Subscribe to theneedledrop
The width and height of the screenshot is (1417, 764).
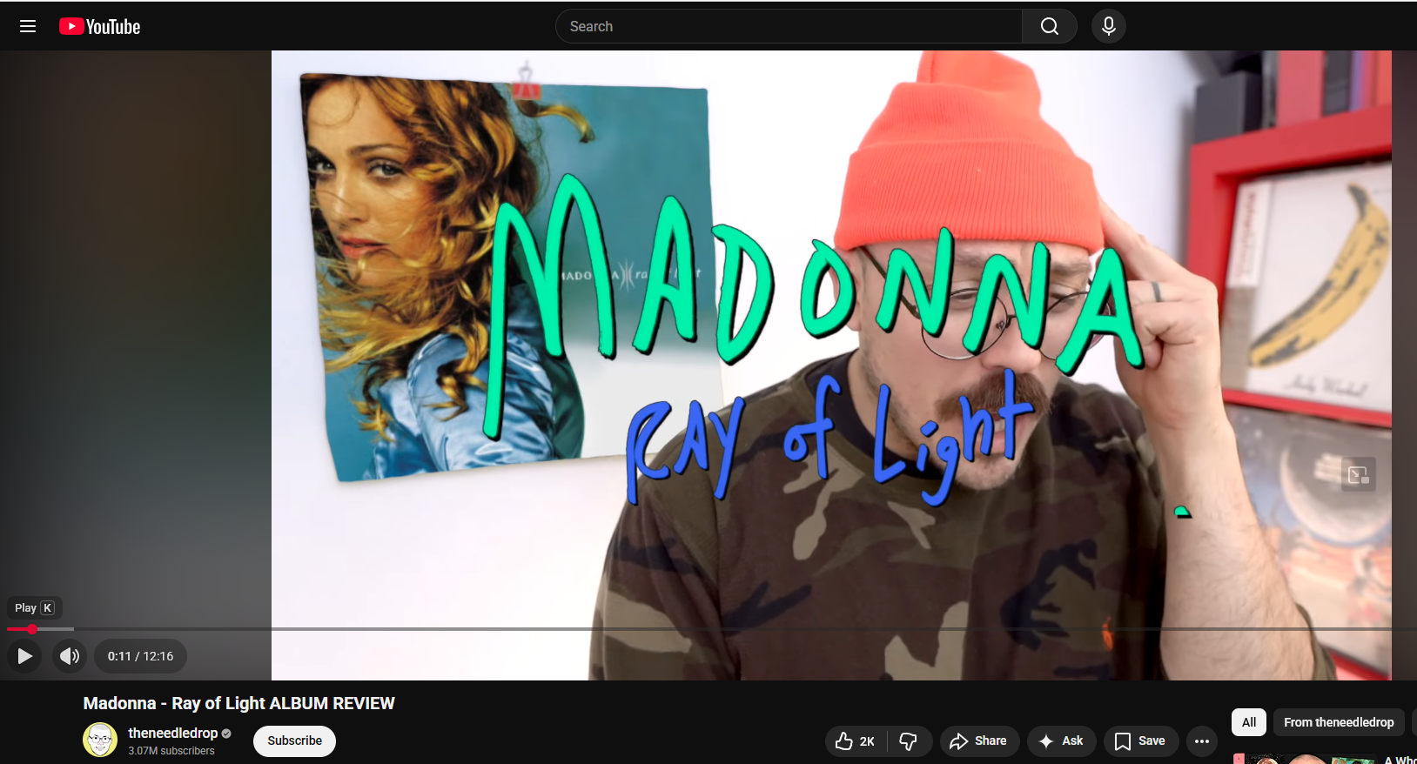click(x=294, y=741)
